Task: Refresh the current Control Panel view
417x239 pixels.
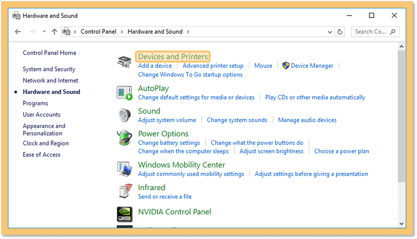Action: (340, 32)
